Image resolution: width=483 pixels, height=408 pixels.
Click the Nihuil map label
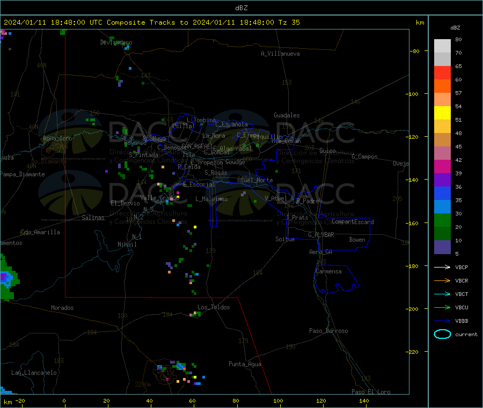click(127, 244)
